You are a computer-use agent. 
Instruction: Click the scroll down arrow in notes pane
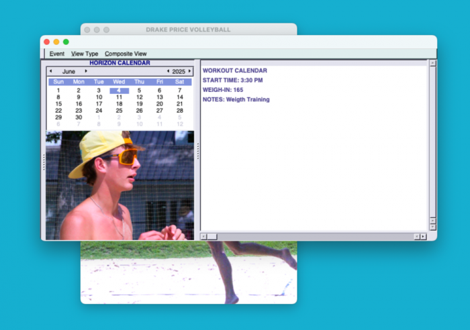click(432, 227)
